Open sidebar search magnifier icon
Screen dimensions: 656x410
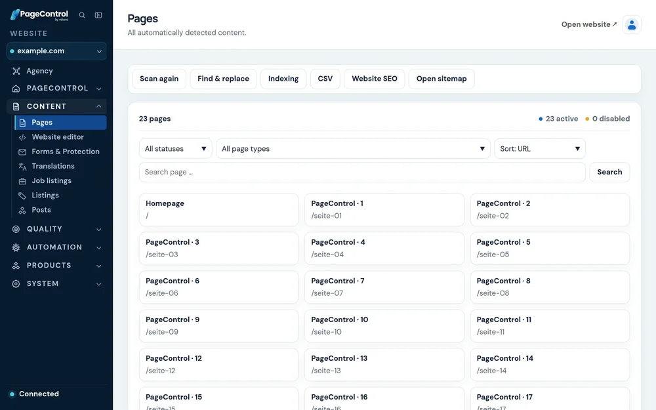tap(82, 15)
